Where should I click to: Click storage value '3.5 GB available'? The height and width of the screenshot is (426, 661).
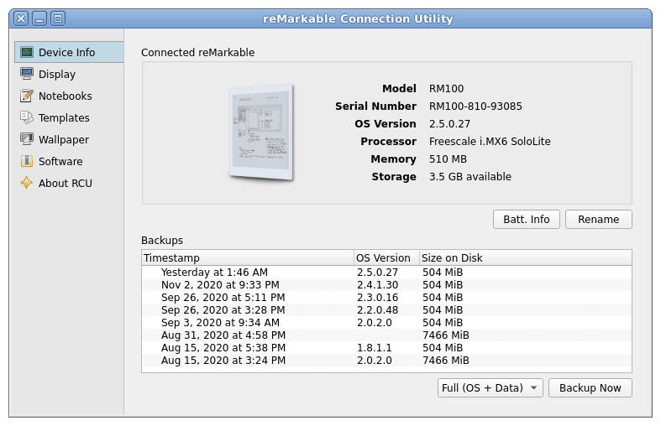click(470, 177)
